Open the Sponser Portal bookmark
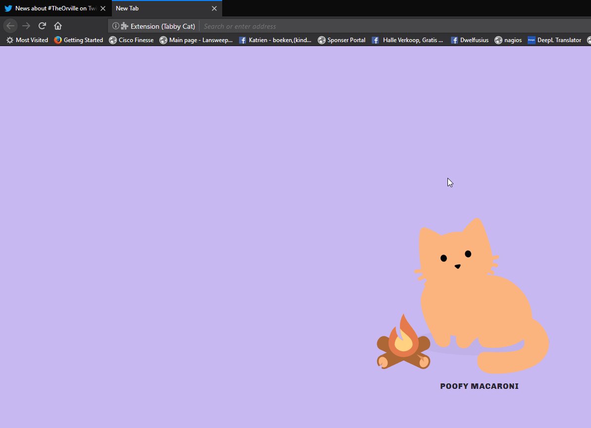 (x=342, y=40)
